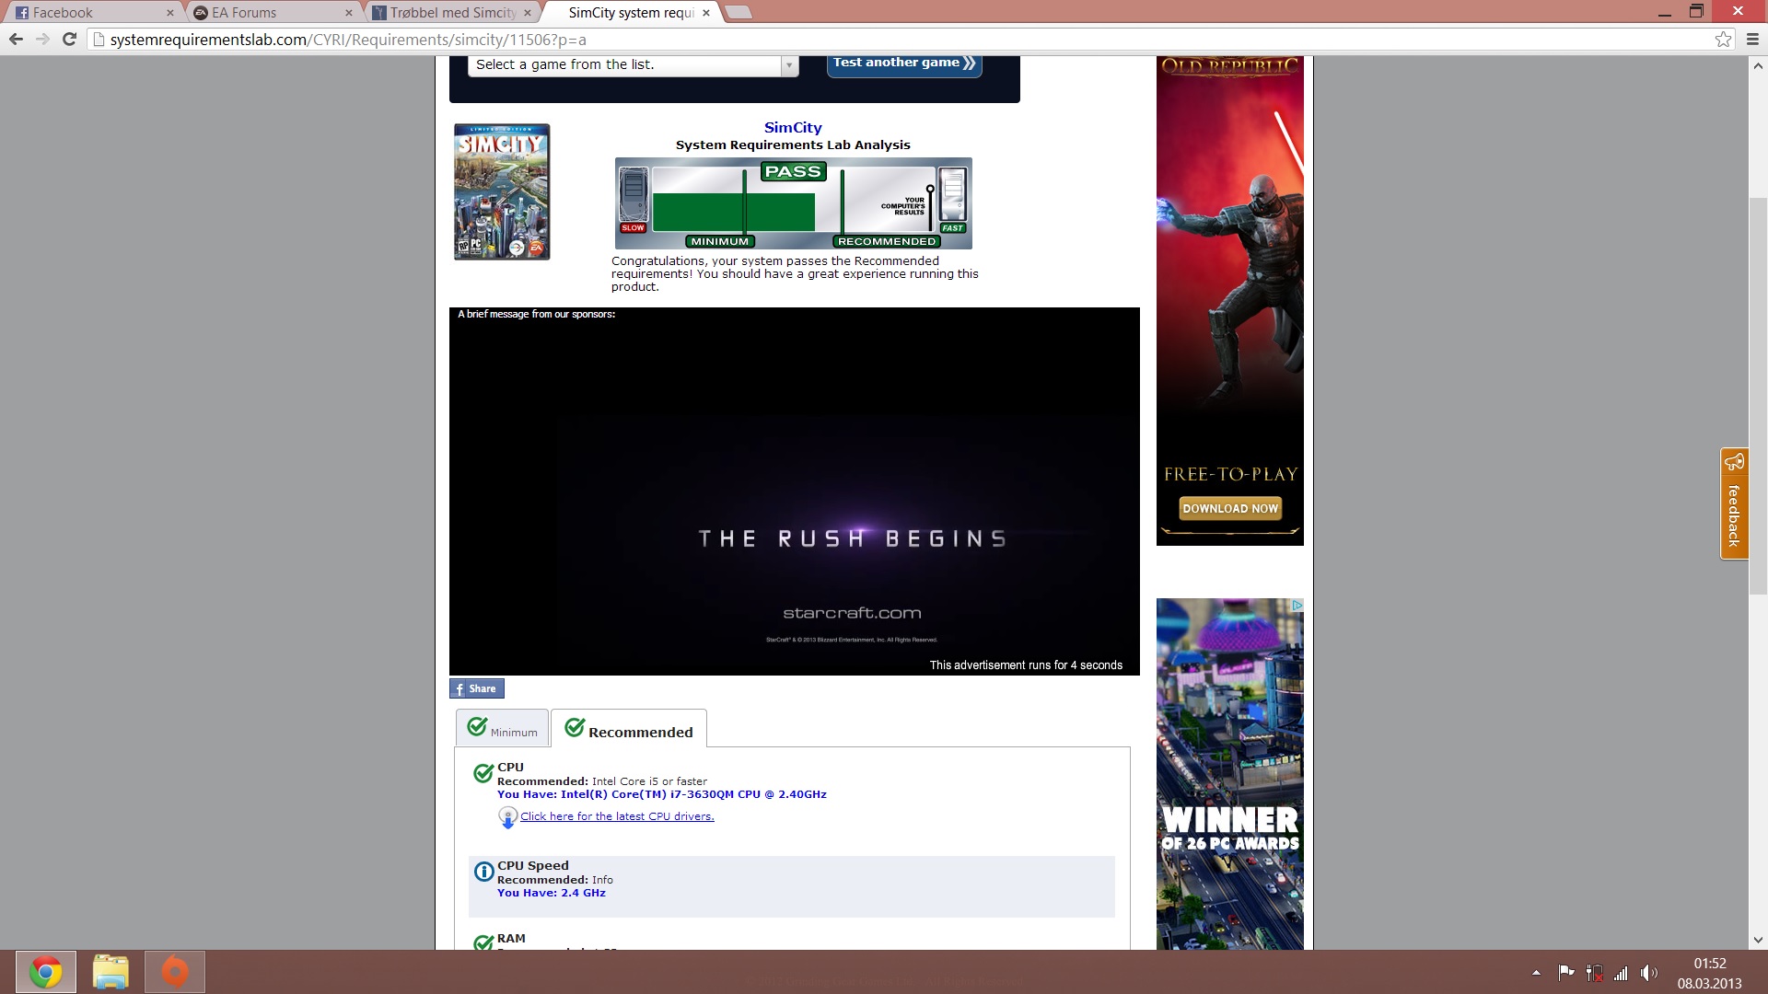Switch to the EA Forums tab
This screenshot has width=1768, height=994.
coord(272,13)
